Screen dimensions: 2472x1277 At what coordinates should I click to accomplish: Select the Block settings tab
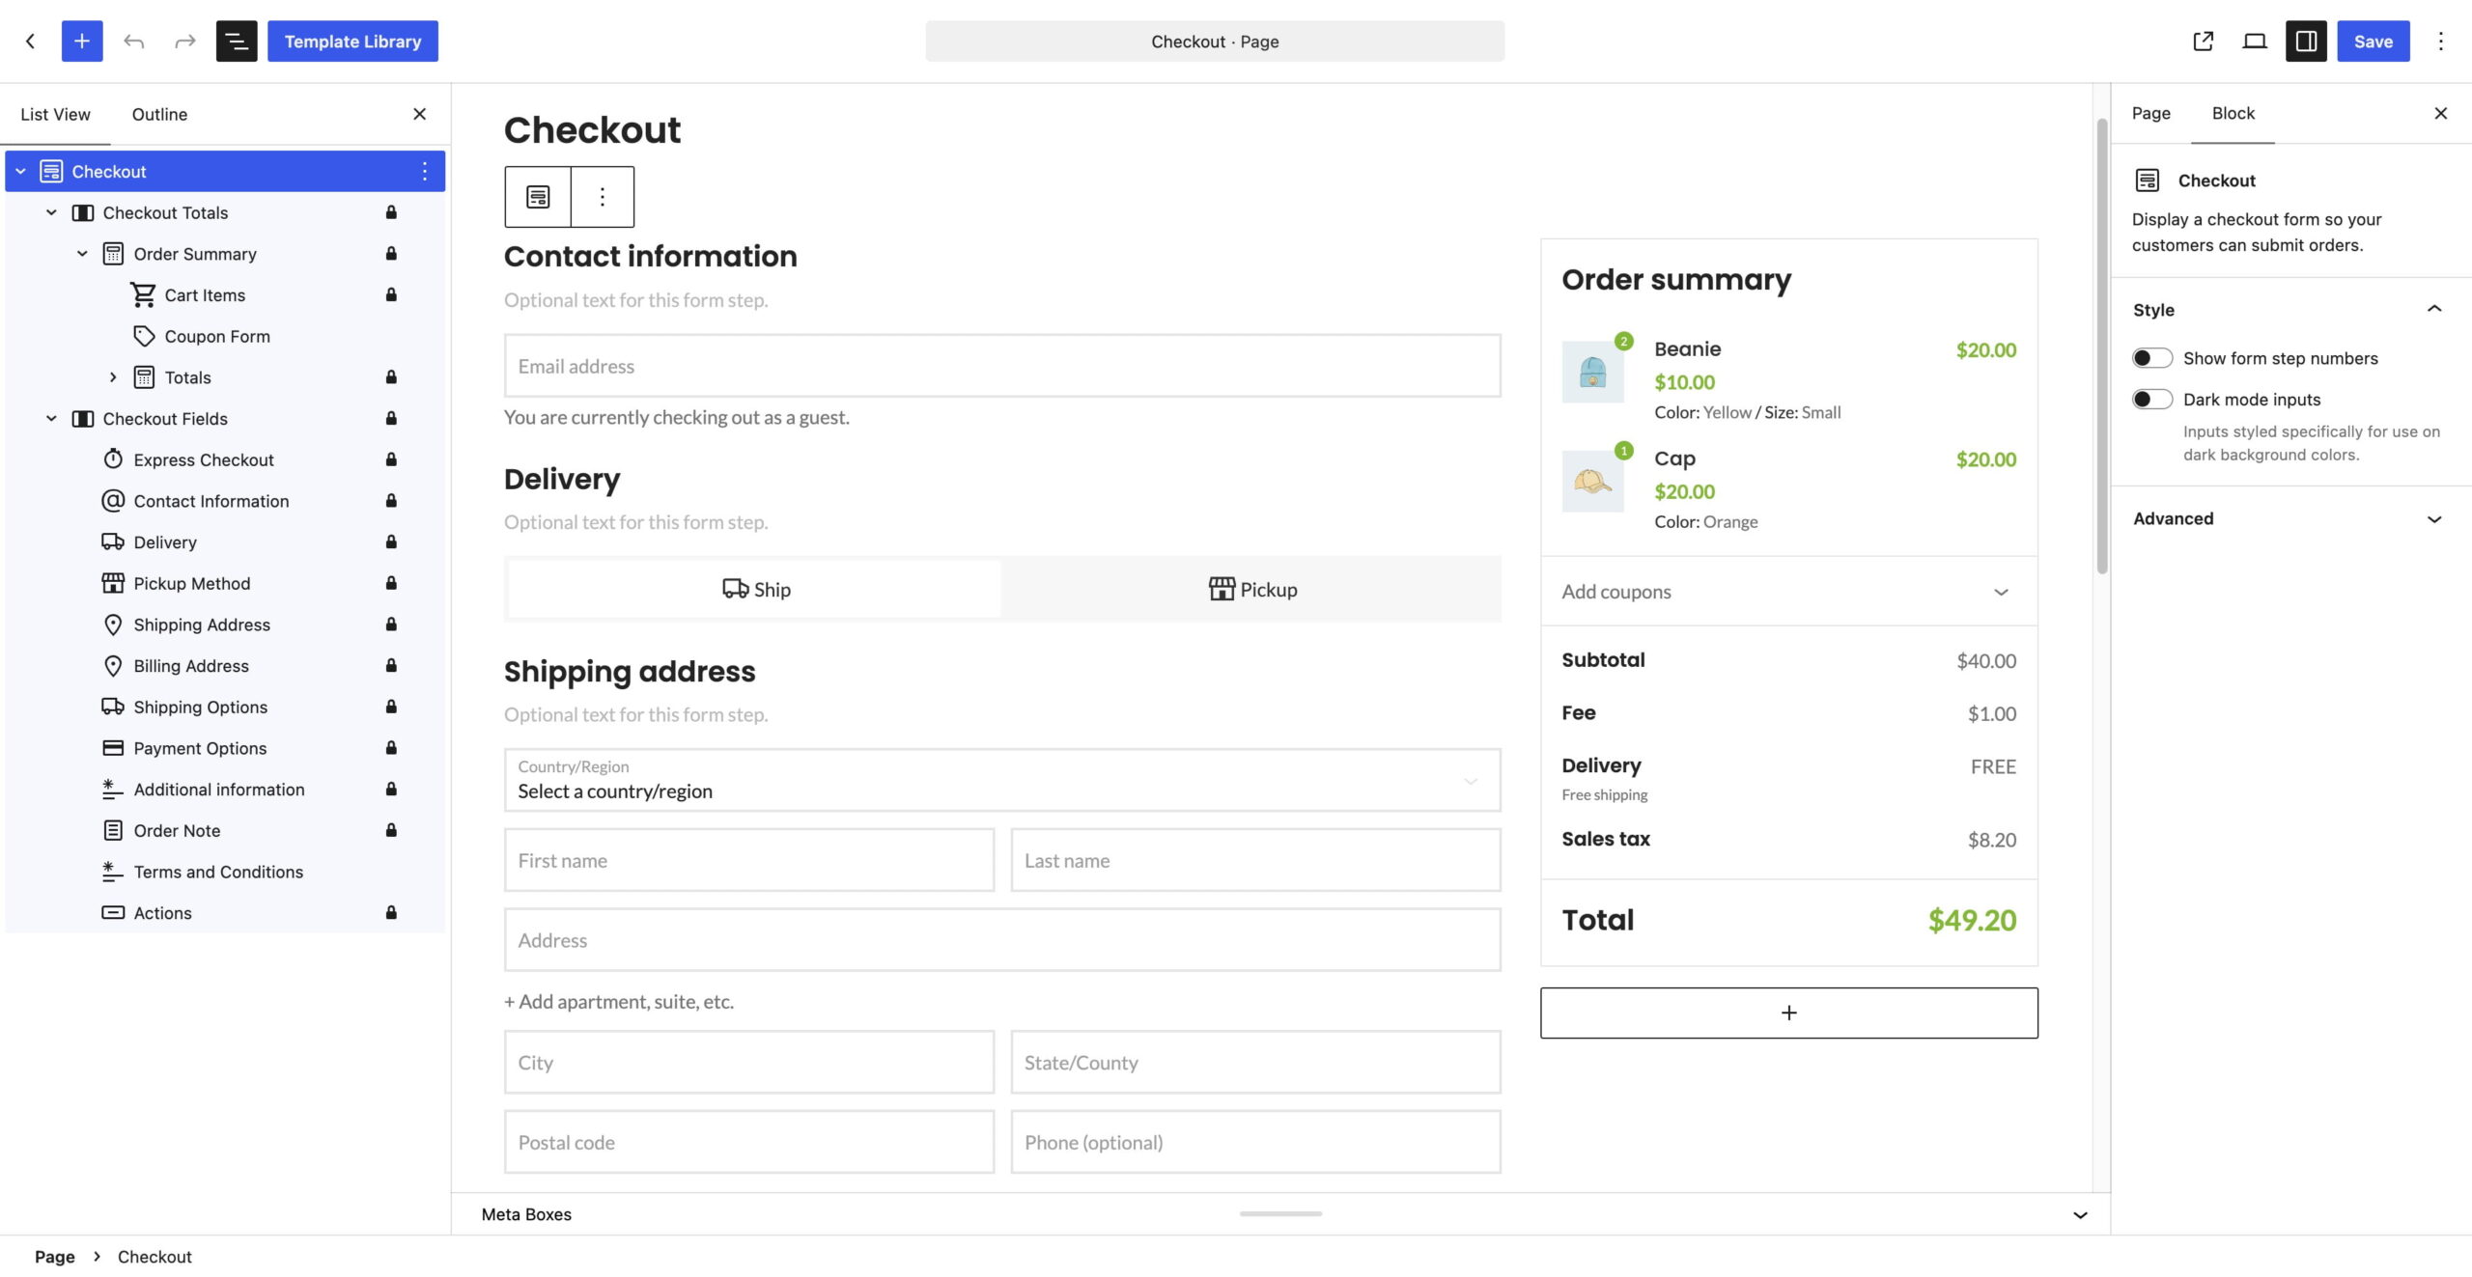pyautogui.click(x=2233, y=113)
